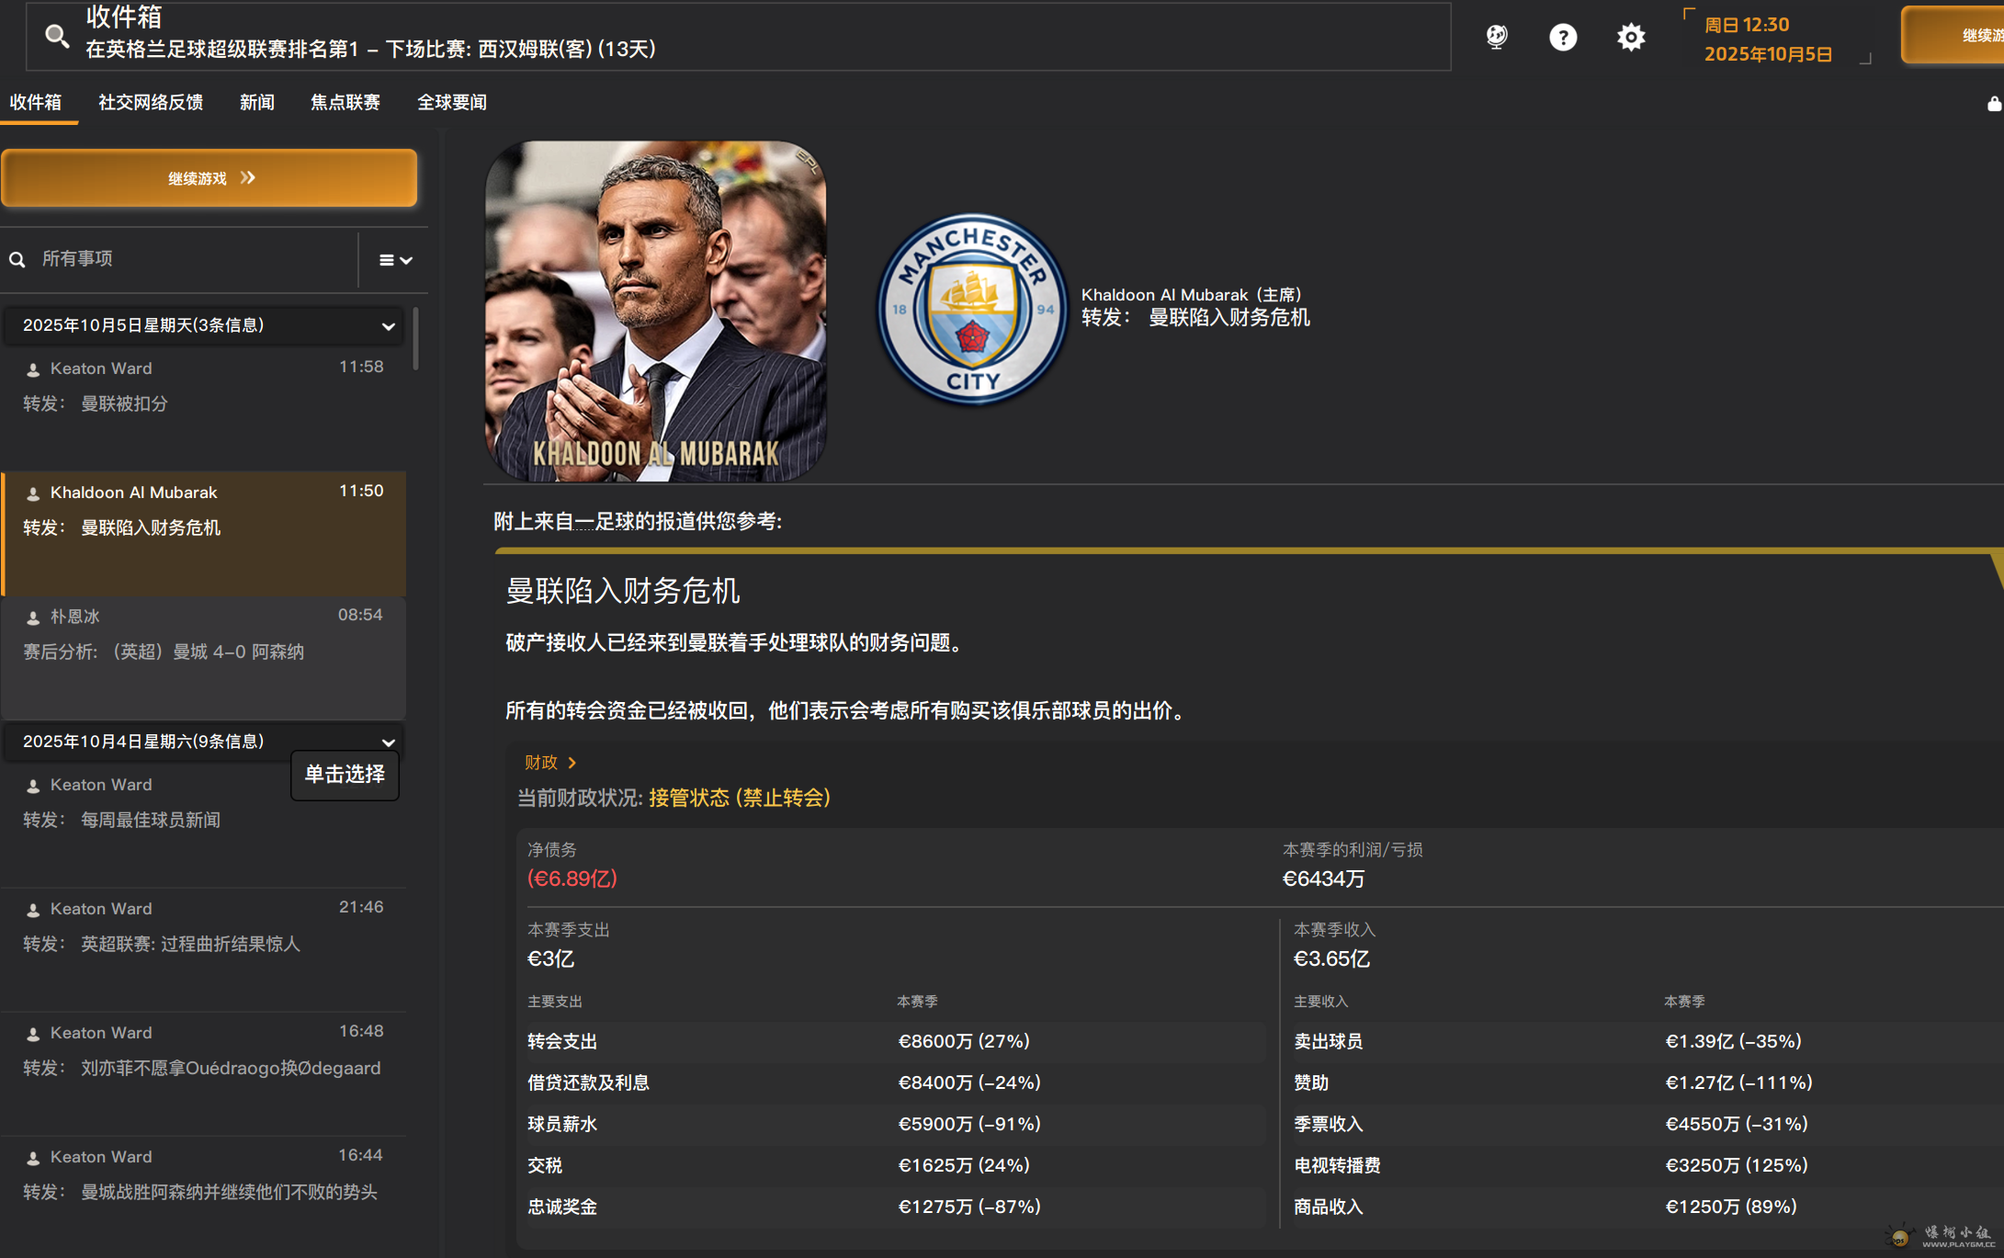Open the help question mark icon
2004x1258 pixels.
(x=1563, y=37)
